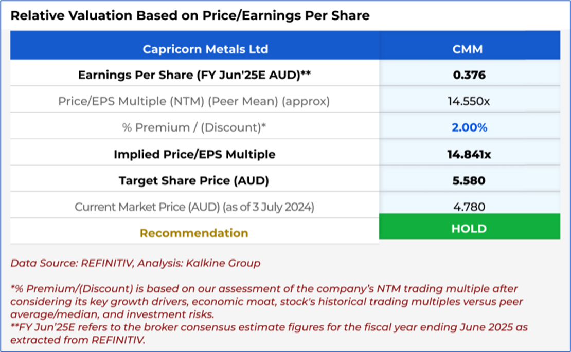
Task: Click the 'CMM' column header
Action: click(x=469, y=49)
